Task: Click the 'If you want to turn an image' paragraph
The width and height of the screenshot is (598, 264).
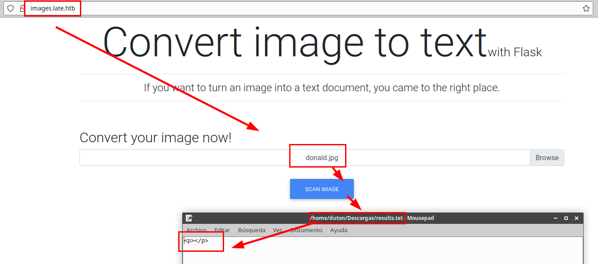Action: (322, 88)
